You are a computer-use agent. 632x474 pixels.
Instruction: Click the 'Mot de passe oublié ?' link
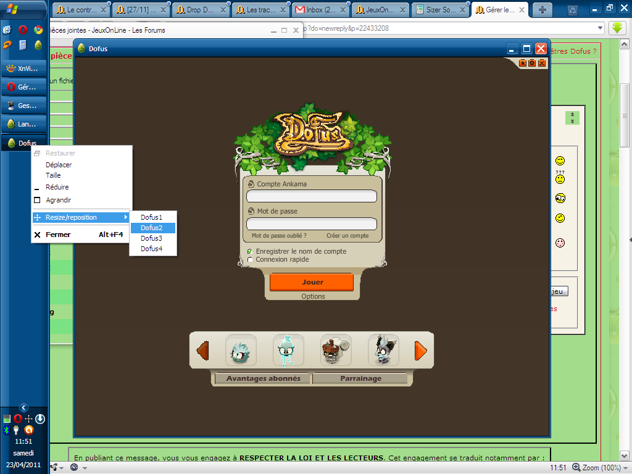click(x=279, y=235)
